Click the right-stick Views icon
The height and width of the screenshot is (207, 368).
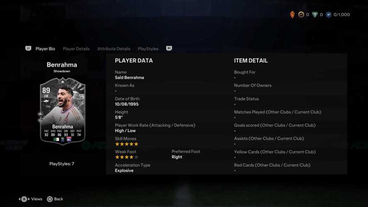pyautogui.click(x=24, y=199)
